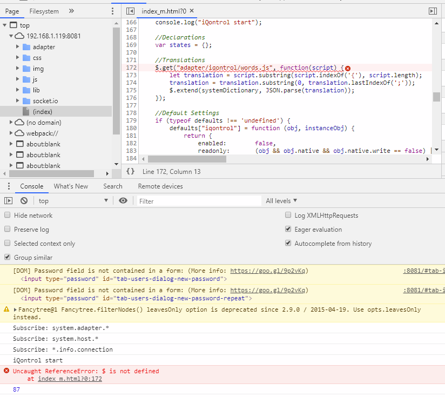Open the What's New drawer tab
The image size is (445, 397).
(71, 186)
